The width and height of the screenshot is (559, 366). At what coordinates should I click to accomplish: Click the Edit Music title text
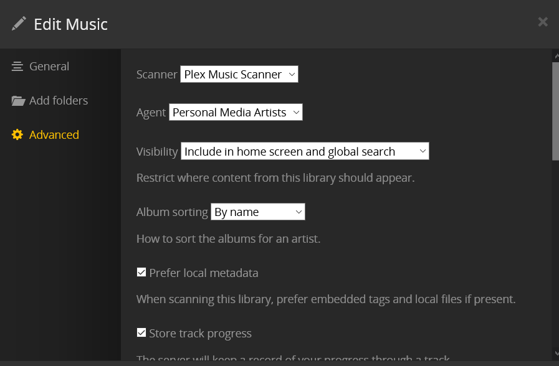70,24
